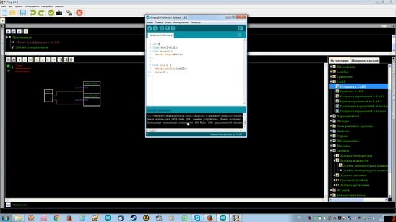This screenshot has height=222, width=396.
Task: Open sketch icon in Arduino IDE toolbar
Action: tap(167, 28)
